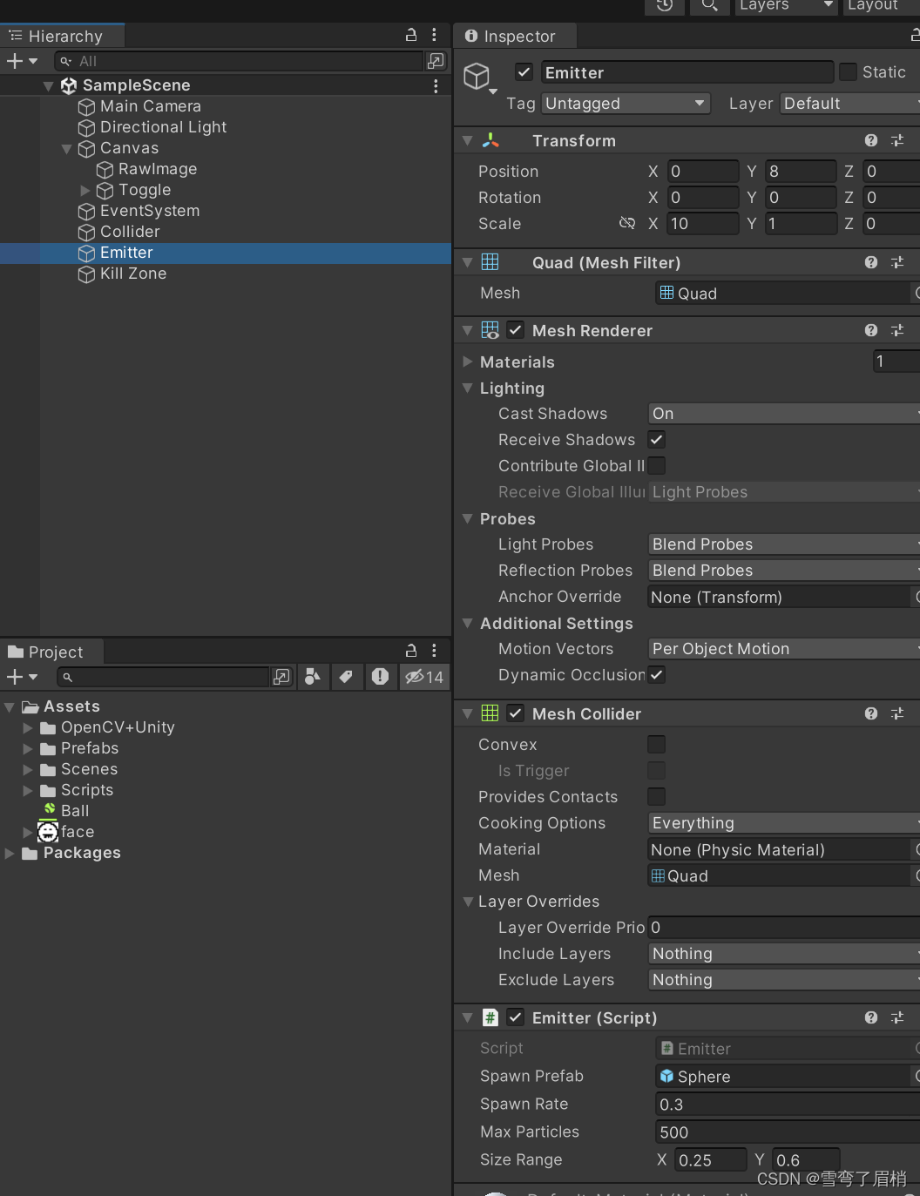The image size is (920, 1196).
Task: Open the Reflection Probes dropdown
Action: pyautogui.click(x=784, y=571)
